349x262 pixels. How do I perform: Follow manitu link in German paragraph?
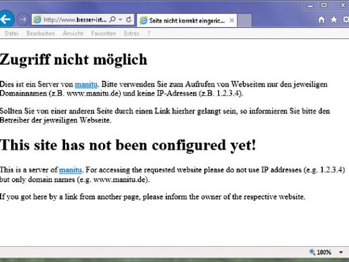pos(86,84)
